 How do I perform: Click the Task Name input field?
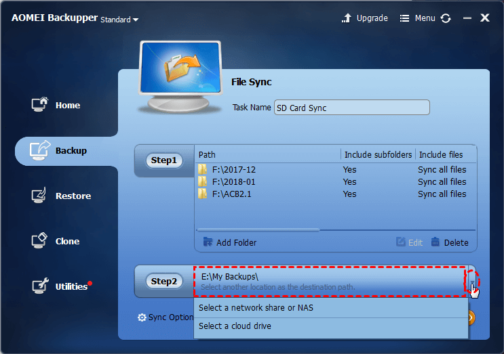[x=351, y=108]
